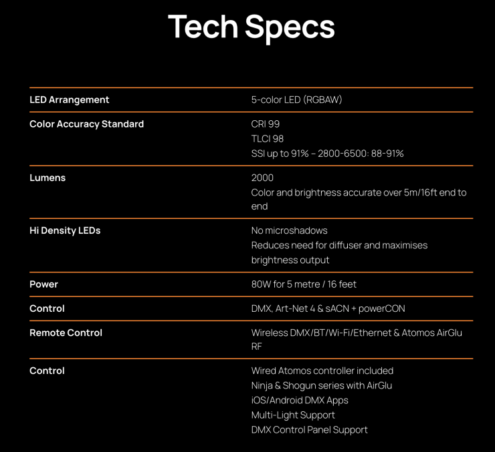Viewport: 495px width, 452px height.
Task: Select the Multi-Light Support line
Action: pyautogui.click(x=293, y=415)
